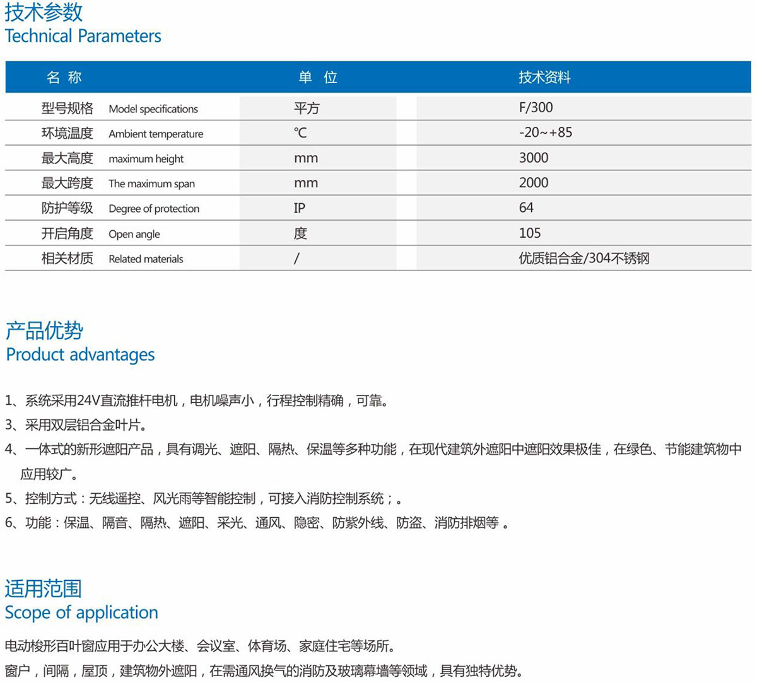Click the '2000' maximum span value
Viewport: 757px width, 683px height.
point(533,183)
